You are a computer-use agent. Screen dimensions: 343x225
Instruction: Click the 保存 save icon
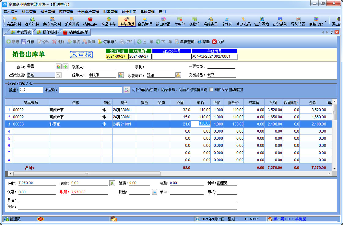tap(28, 42)
